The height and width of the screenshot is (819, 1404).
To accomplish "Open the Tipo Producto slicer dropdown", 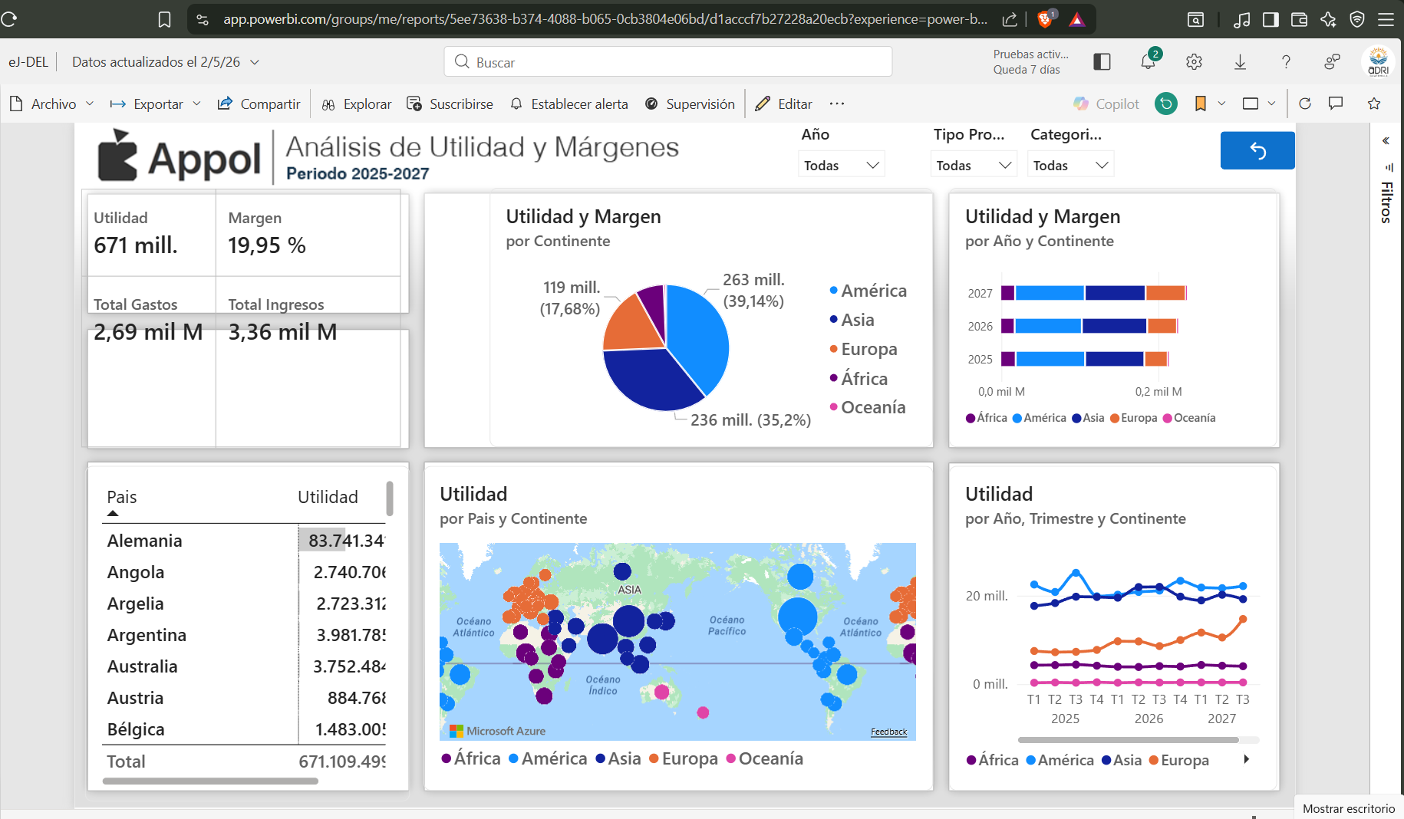I will pyautogui.click(x=974, y=165).
